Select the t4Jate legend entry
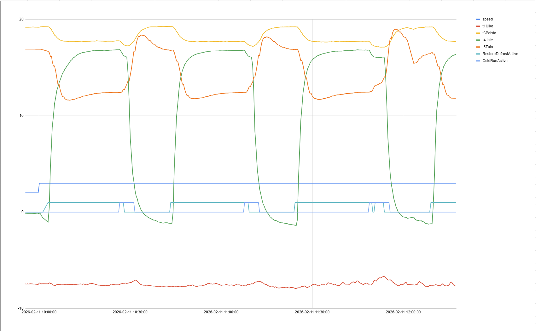 [x=487, y=40]
